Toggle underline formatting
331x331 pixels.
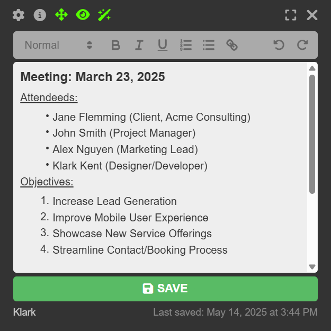coord(163,45)
